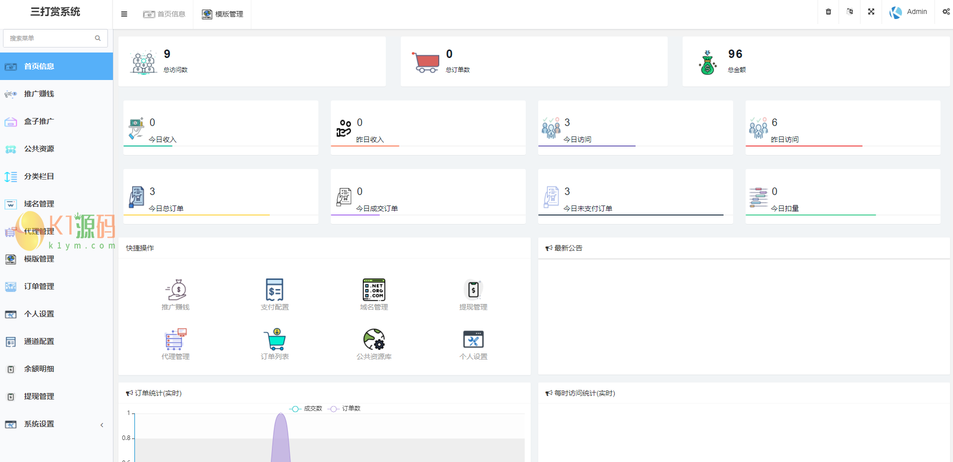Open the 域名管理 quick action icon
This screenshot has height=462, width=953.
374,289
